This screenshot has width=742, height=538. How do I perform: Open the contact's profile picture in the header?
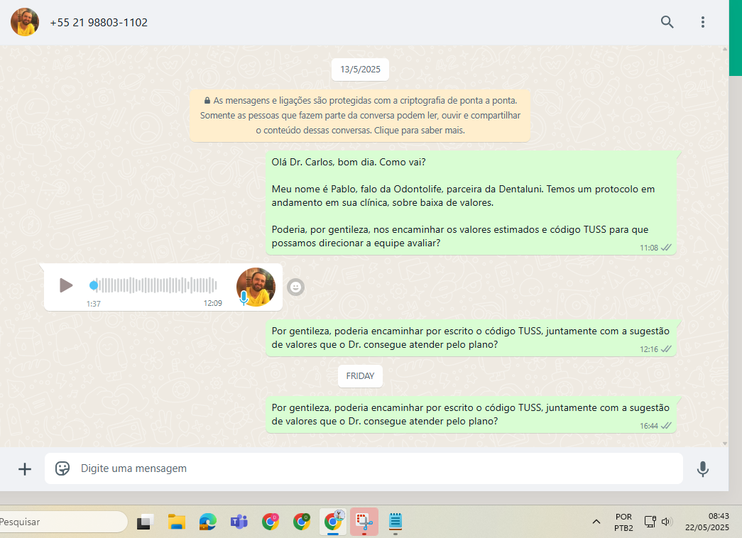coord(25,22)
